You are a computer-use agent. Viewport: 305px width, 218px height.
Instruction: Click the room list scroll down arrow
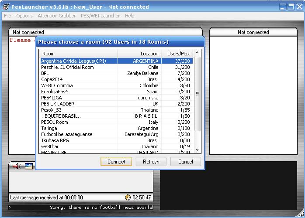[x=197, y=150]
